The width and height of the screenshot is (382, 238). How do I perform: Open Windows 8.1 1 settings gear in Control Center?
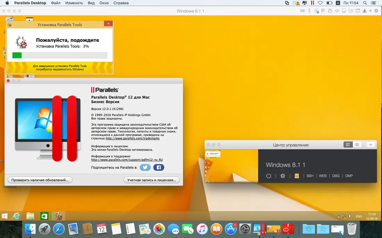283,176
